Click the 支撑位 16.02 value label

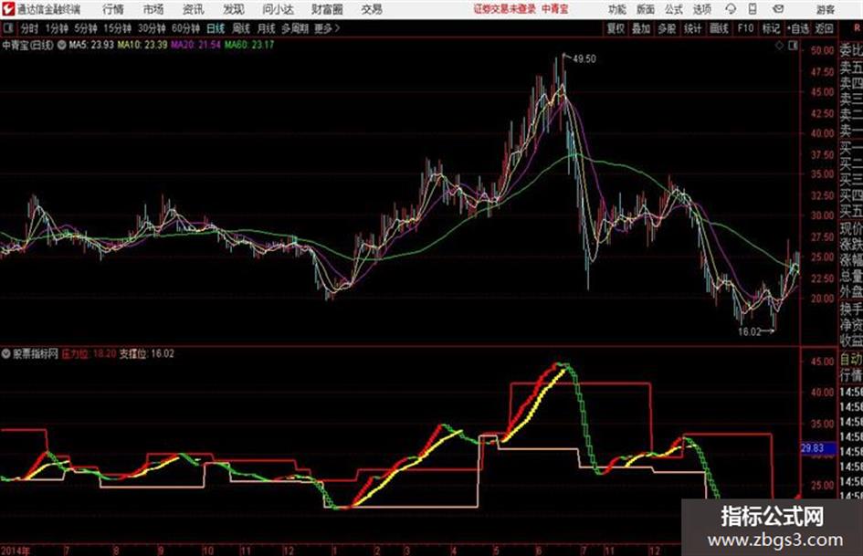click(x=147, y=353)
